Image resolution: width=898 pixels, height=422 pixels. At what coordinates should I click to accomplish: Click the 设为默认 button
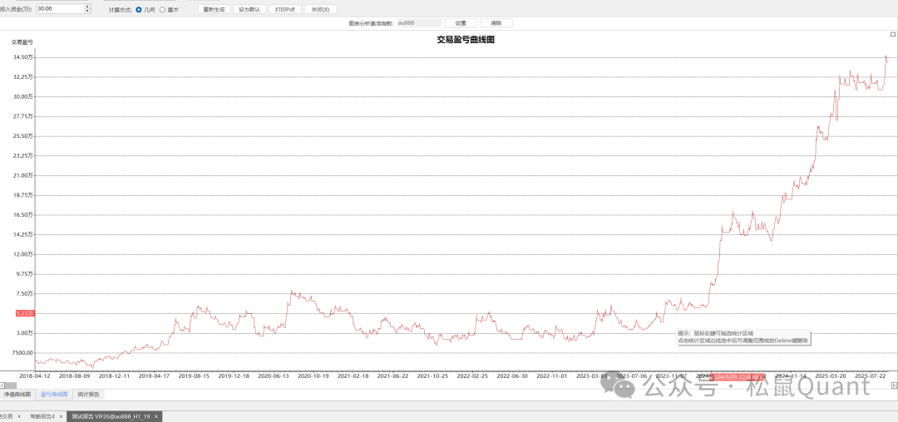tap(249, 9)
